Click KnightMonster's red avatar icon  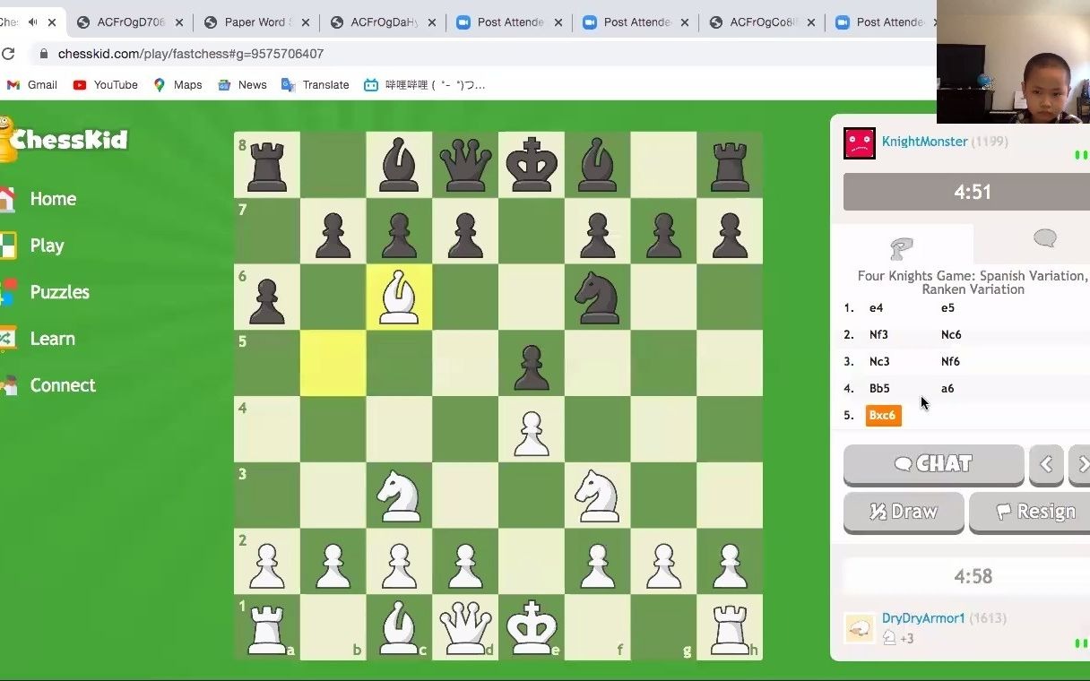point(859,142)
